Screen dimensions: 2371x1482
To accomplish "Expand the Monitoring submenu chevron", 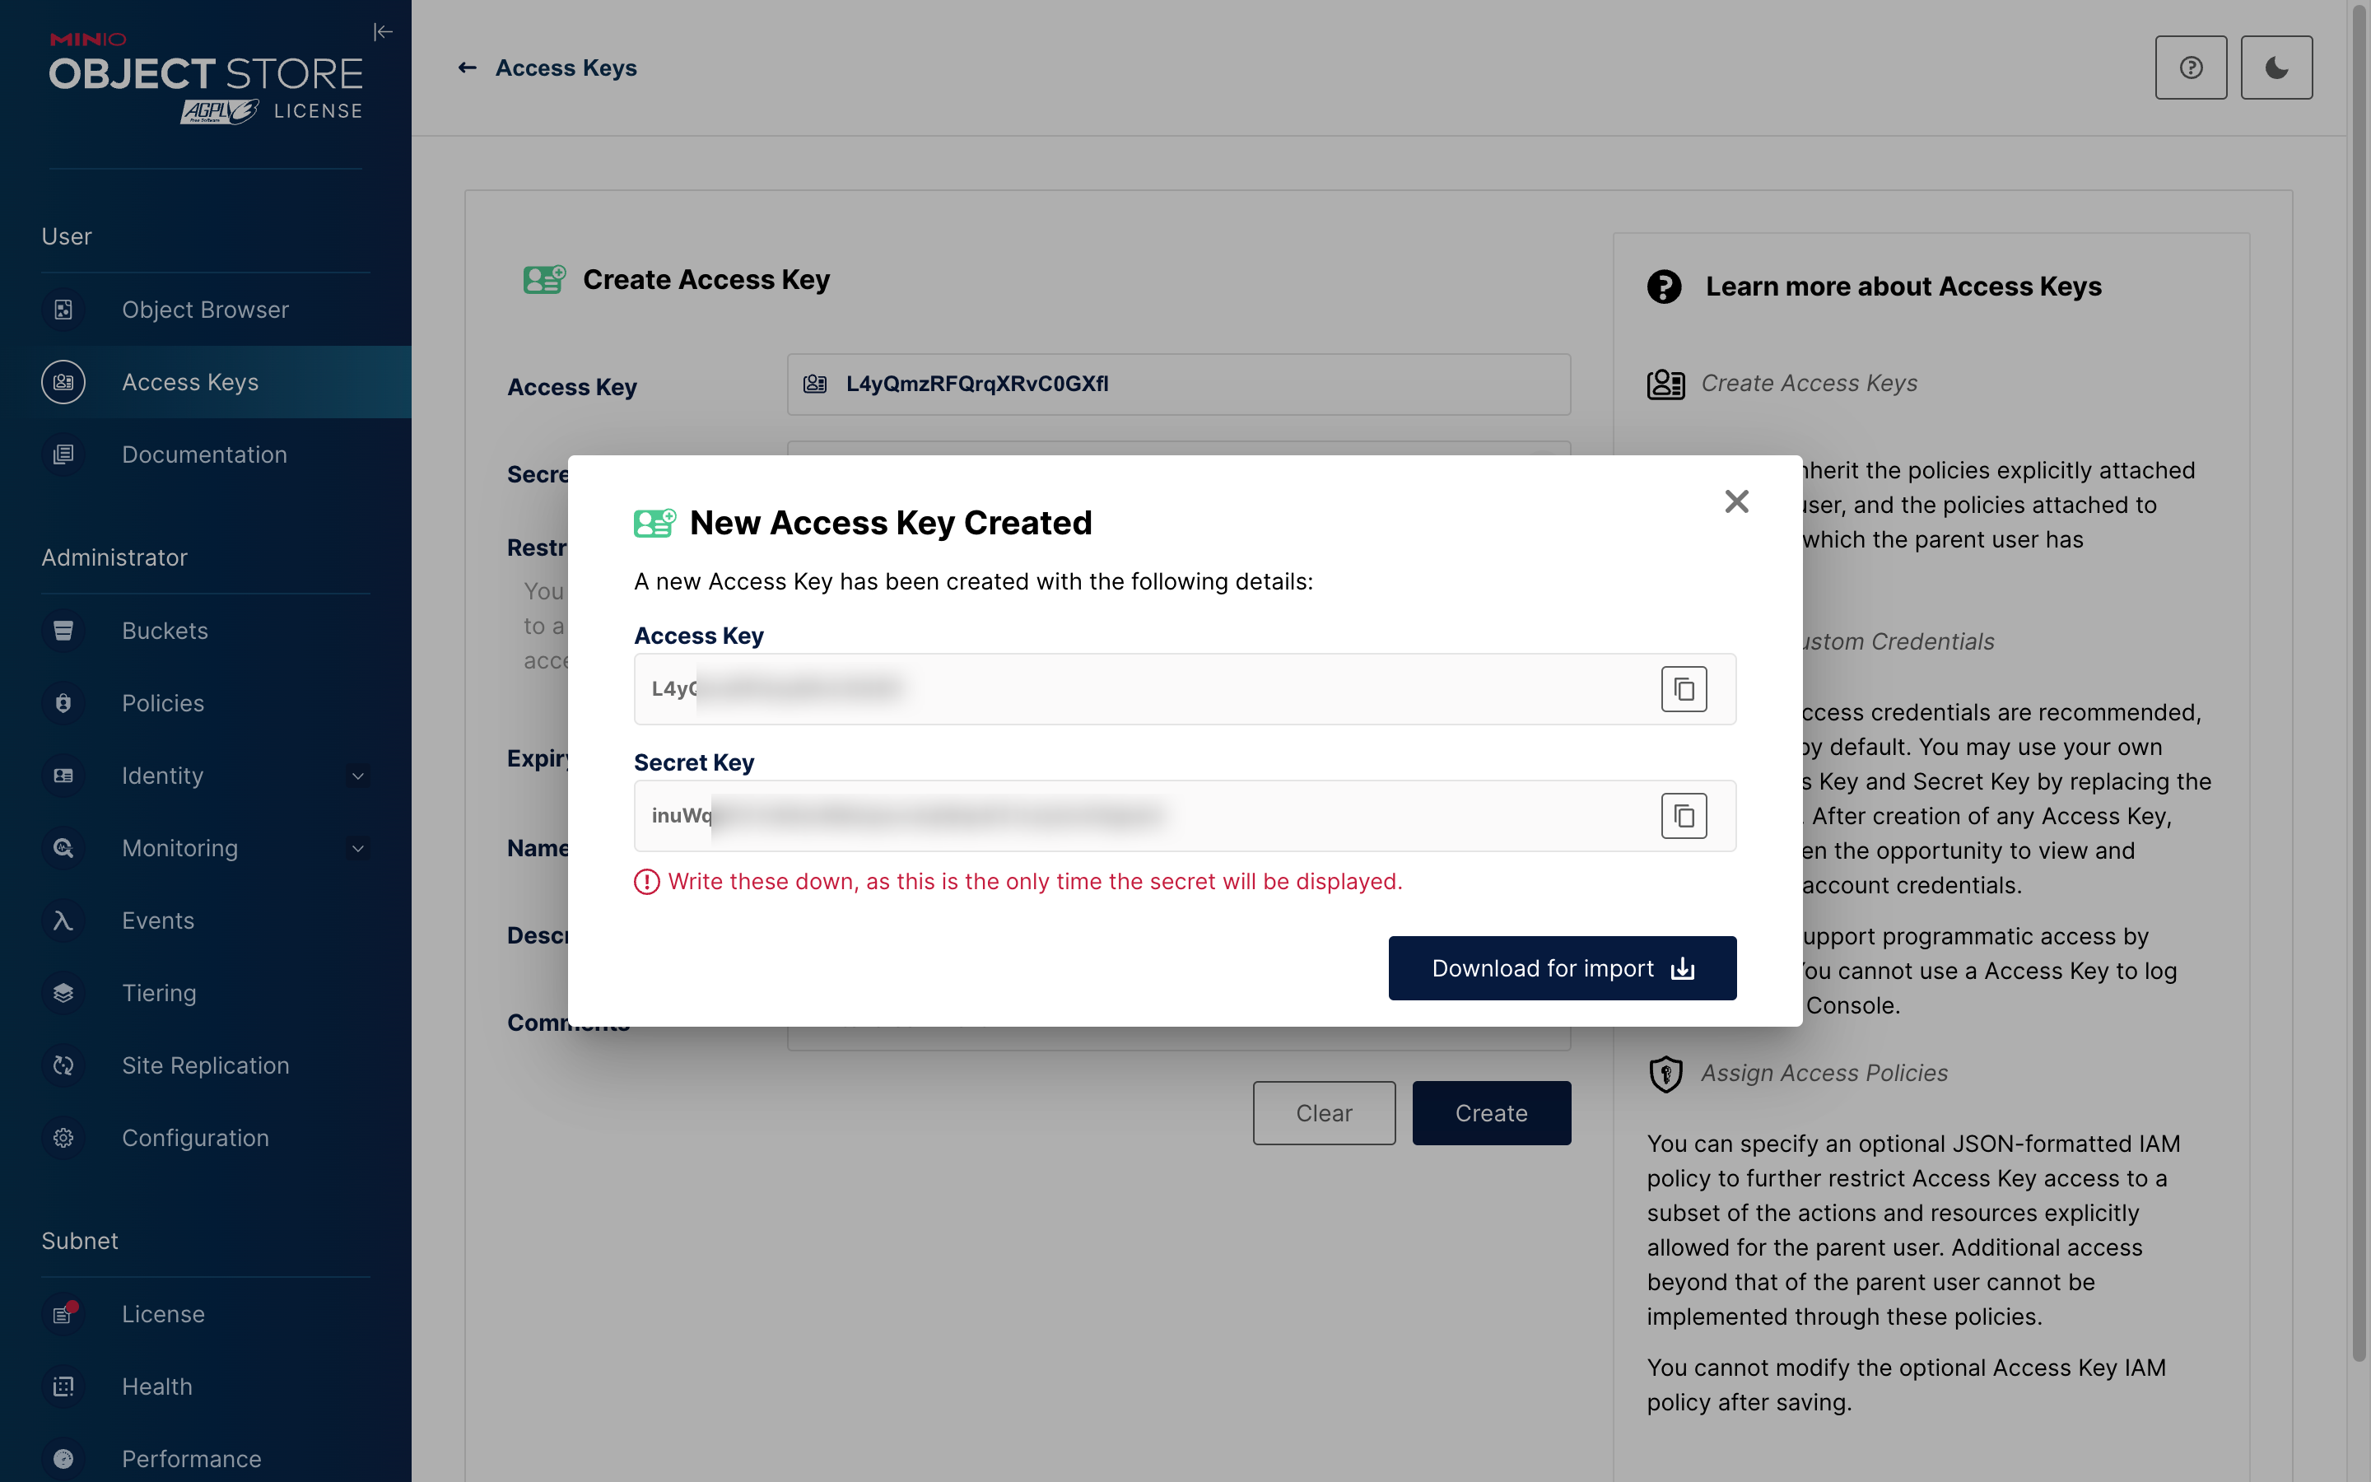I will pos(357,849).
